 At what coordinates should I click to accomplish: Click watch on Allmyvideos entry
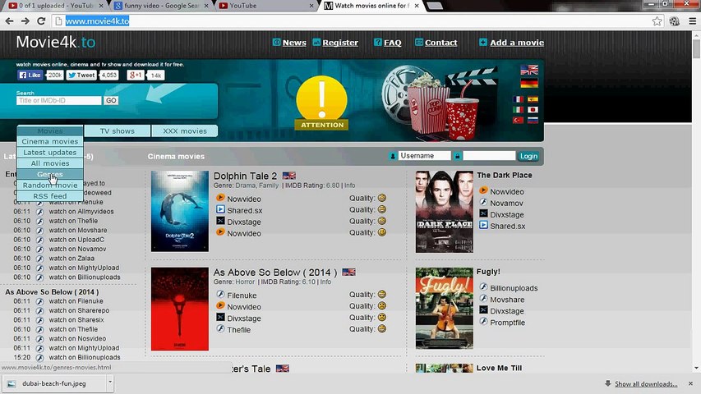coord(81,211)
